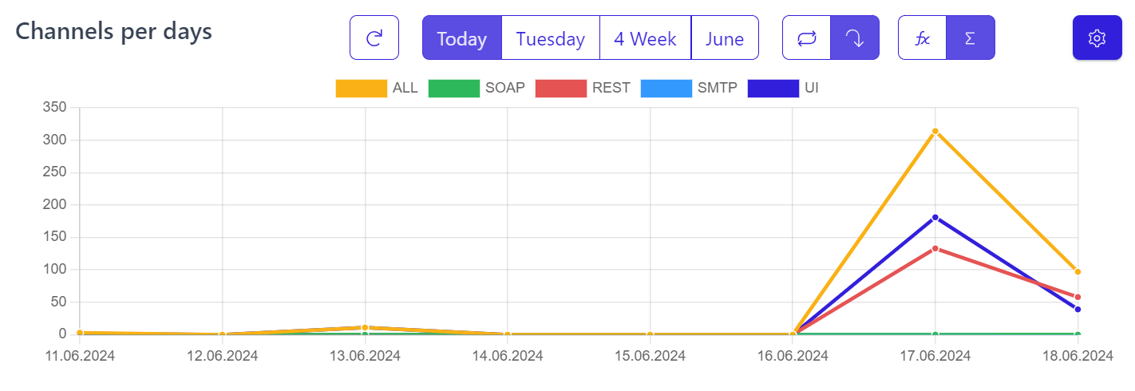
Task: Click the SOAP data point on 17.06.2024
Action: pyautogui.click(x=935, y=334)
